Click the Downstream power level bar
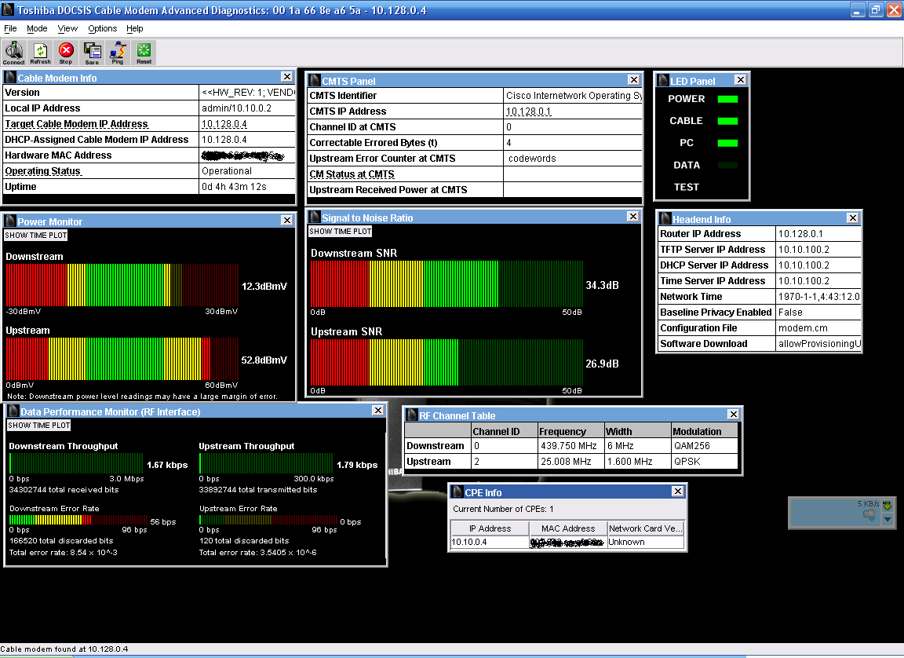The image size is (904, 658). tap(122, 285)
